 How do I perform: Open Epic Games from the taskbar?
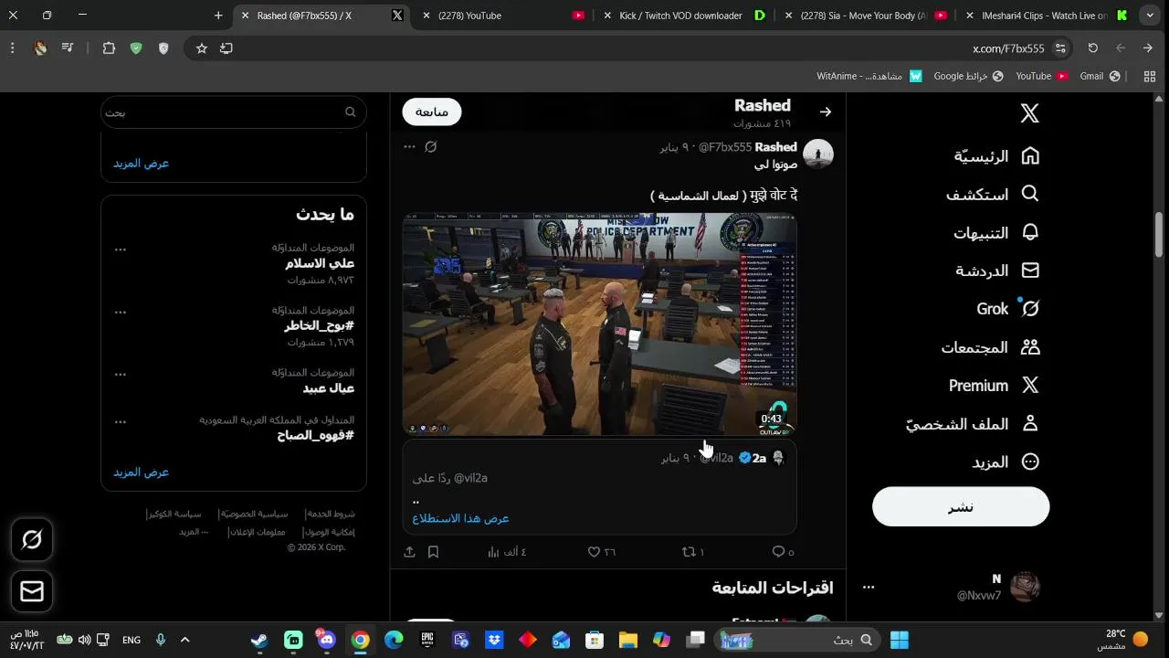point(427,640)
